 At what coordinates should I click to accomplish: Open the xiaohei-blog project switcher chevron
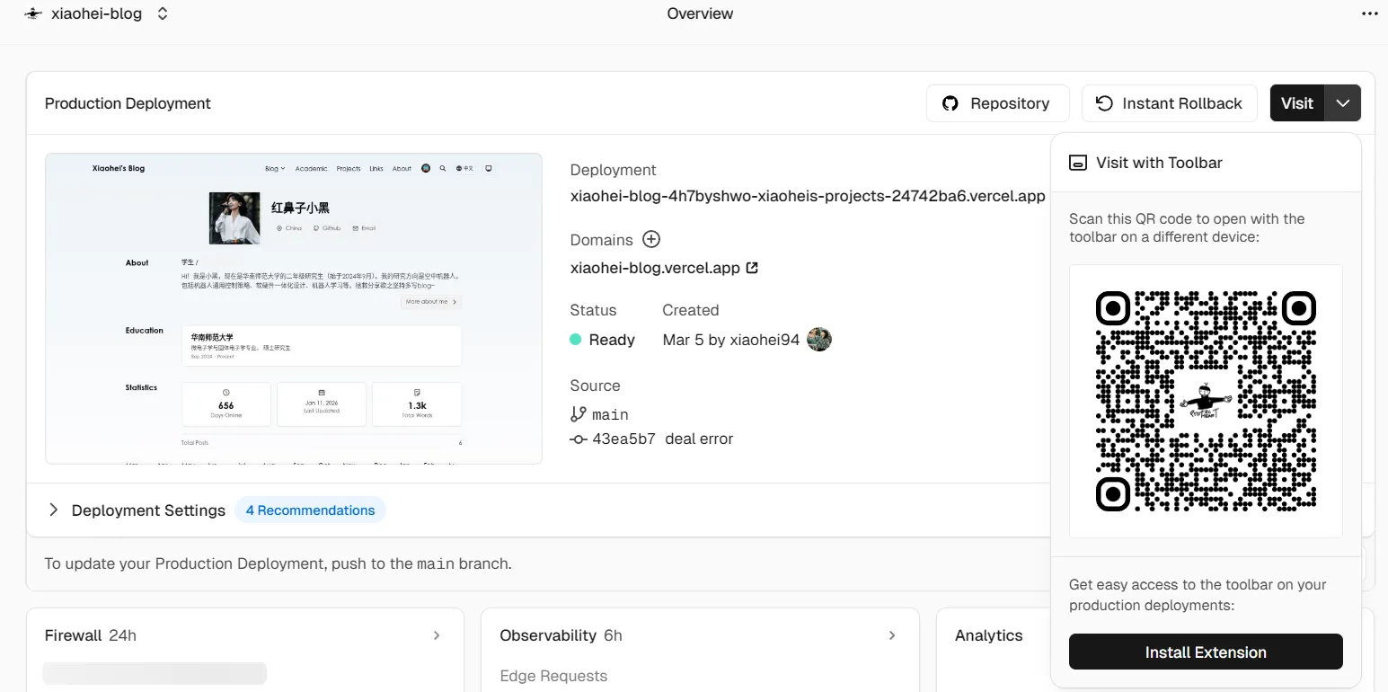pyautogui.click(x=162, y=13)
